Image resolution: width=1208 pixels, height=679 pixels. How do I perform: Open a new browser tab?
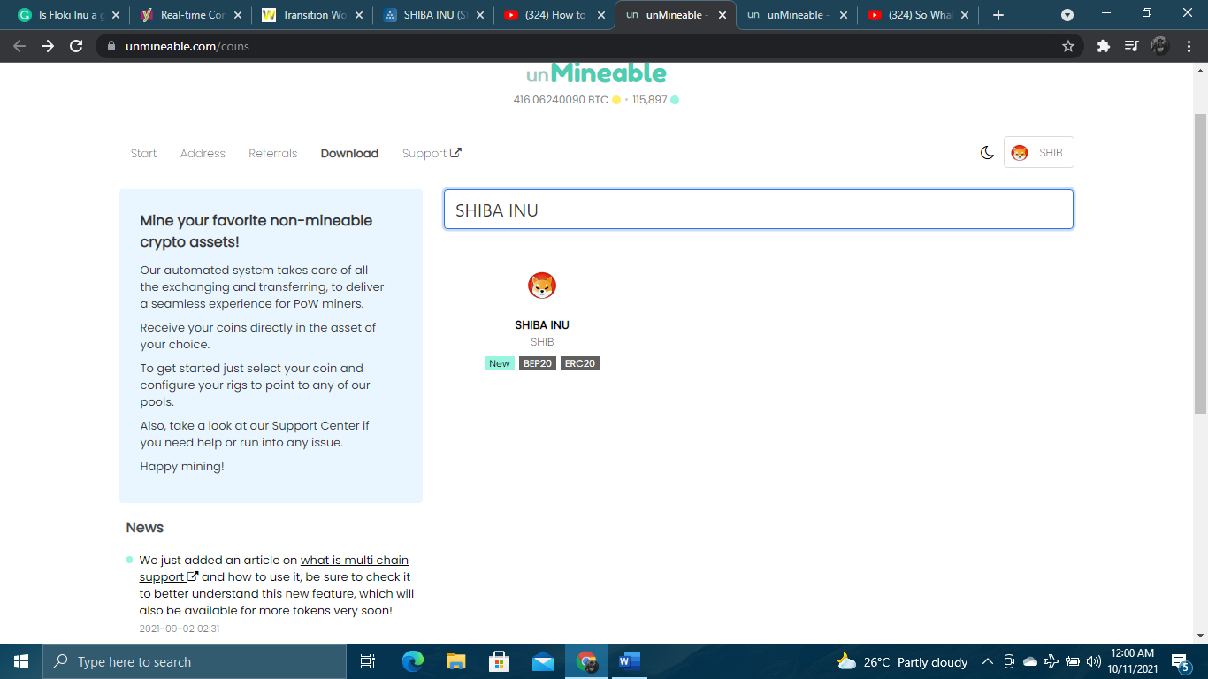click(998, 15)
